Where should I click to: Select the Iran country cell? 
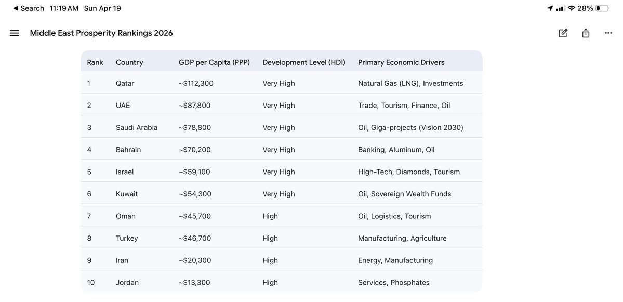pyautogui.click(x=122, y=260)
